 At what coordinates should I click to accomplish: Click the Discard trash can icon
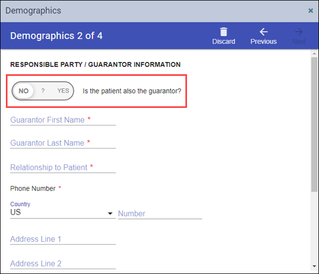(x=223, y=32)
